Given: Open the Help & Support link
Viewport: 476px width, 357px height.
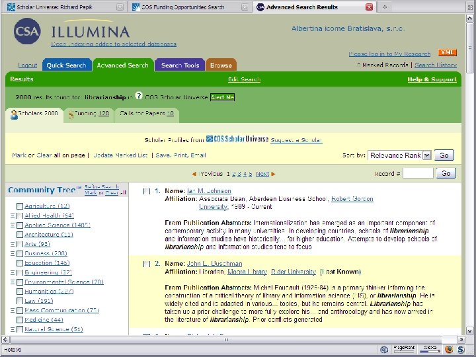Looking at the screenshot, I should (432, 79).
